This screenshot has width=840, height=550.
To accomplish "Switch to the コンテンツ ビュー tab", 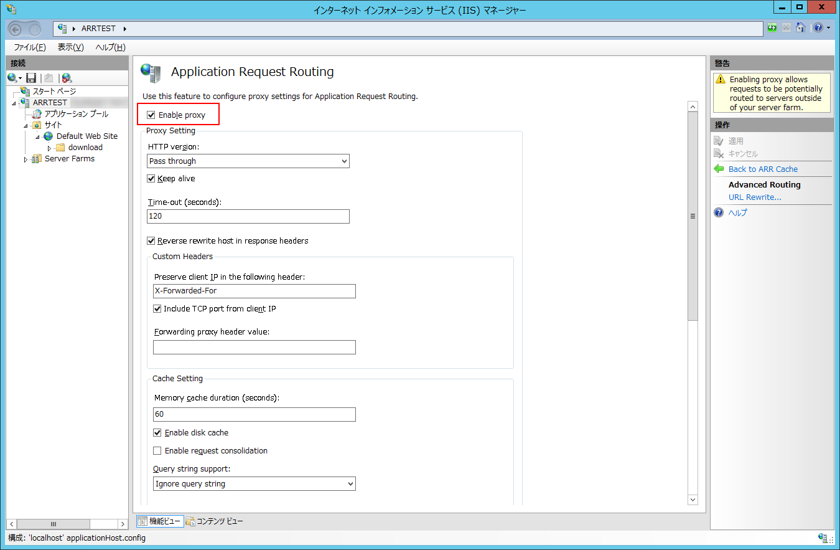I will pos(215,521).
